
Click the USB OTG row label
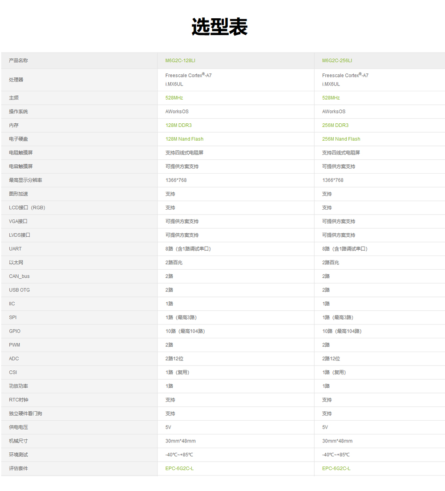19,290
